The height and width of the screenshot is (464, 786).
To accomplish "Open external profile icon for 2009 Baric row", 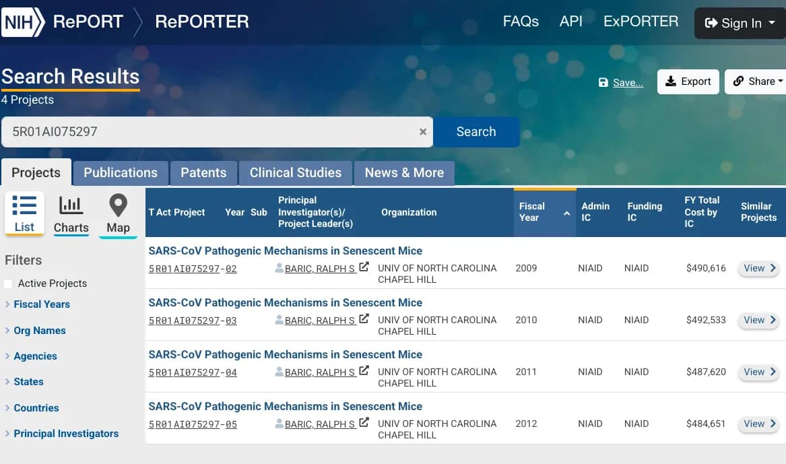I will (364, 267).
